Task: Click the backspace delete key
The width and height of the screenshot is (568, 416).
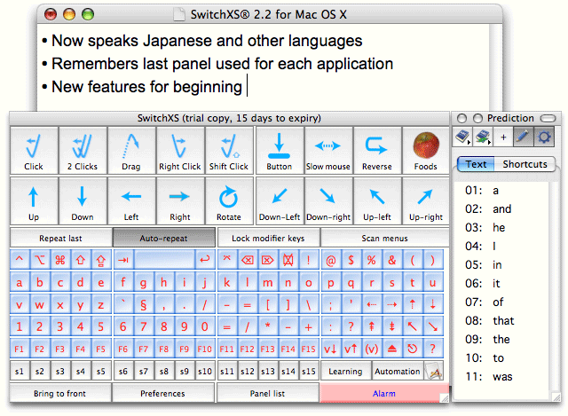Action: click(248, 260)
